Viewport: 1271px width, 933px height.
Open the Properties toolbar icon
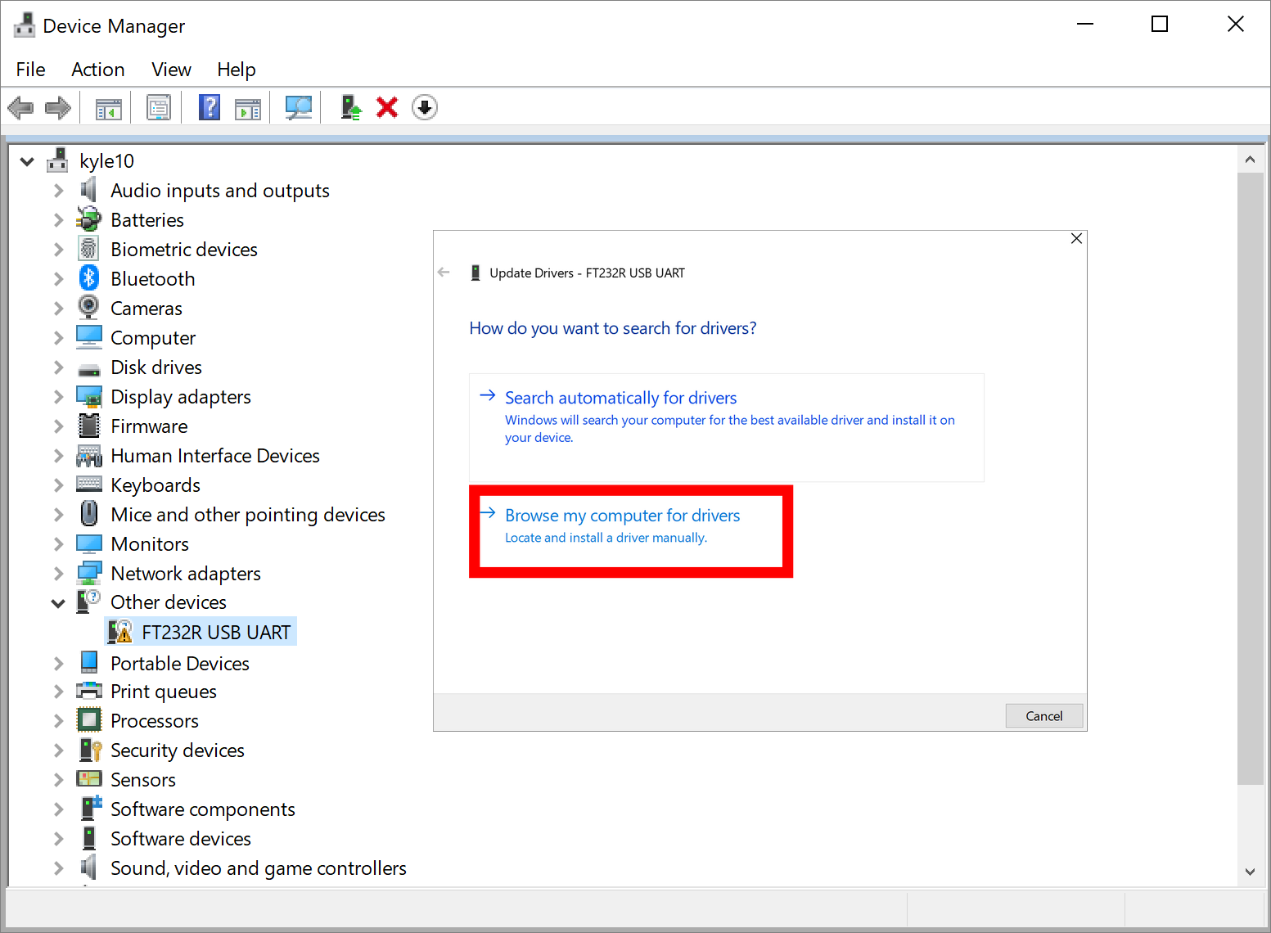158,107
